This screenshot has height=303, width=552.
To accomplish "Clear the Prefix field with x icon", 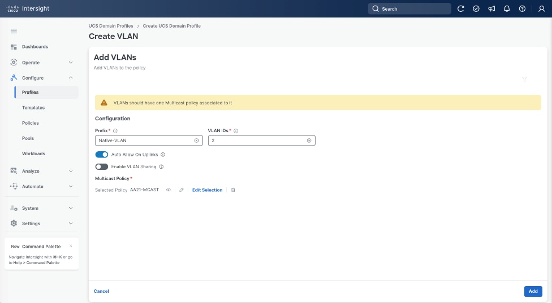I will tap(196, 140).
